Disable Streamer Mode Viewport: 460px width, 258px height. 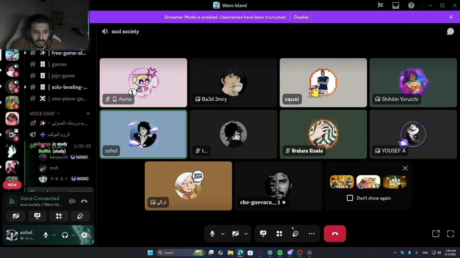[x=301, y=17]
